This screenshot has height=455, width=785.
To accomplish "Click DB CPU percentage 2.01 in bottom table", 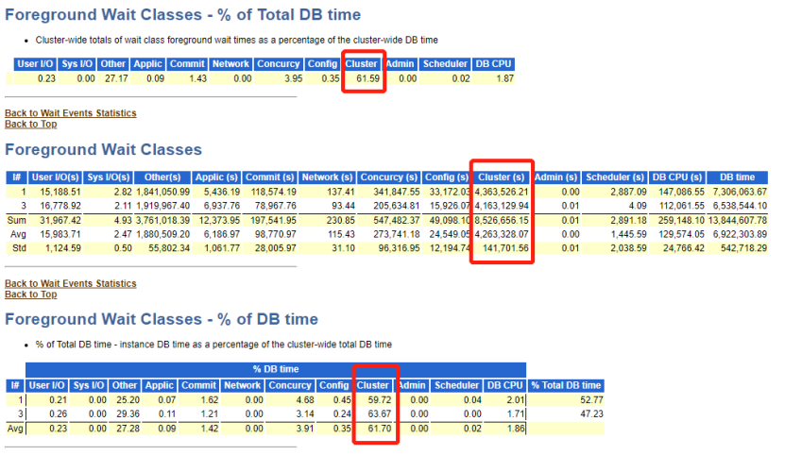I will [515, 400].
